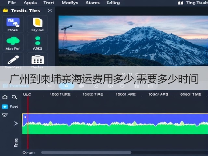Viewport: 208px width, 156px height.
Task: Open the Stares menu
Action: point(93,3)
